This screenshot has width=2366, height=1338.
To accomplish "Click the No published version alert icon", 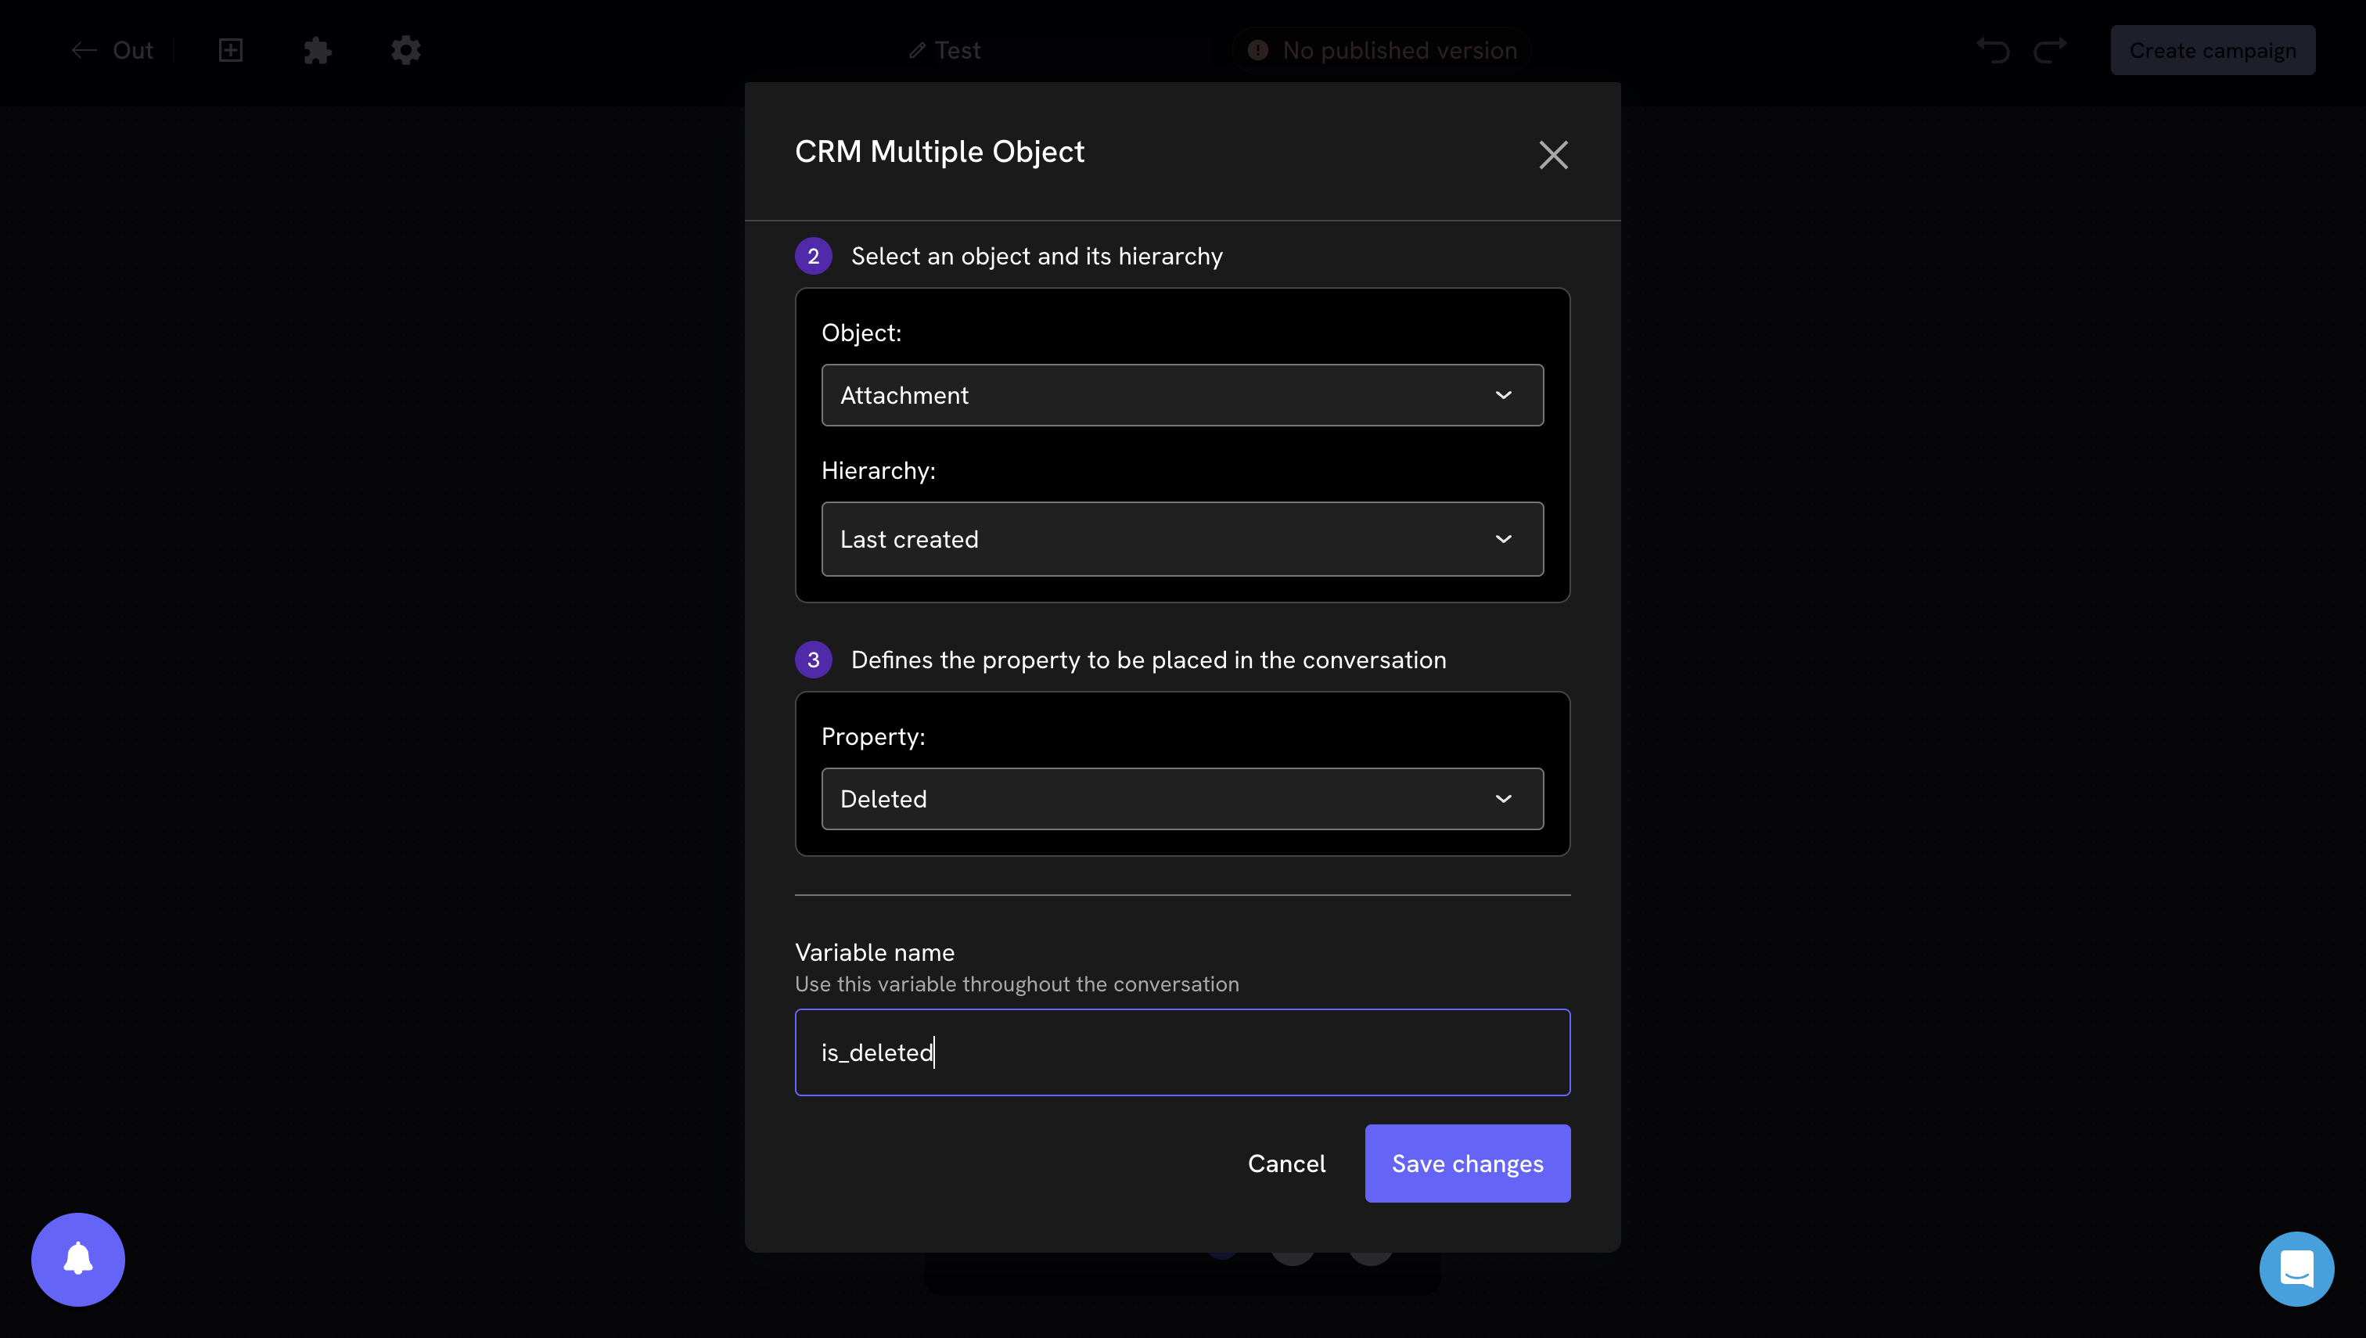I will [1258, 49].
